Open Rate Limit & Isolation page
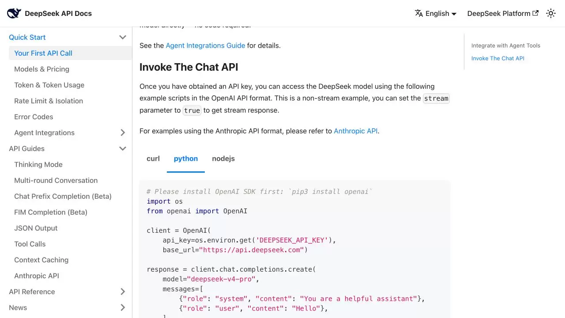 tap(49, 101)
